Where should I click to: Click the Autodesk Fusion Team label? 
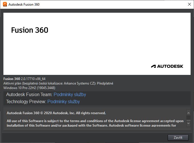(29, 95)
